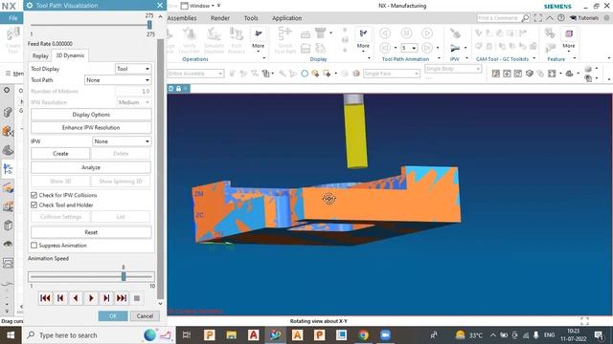Click the Menu button in top border bar

coord(14,74)
